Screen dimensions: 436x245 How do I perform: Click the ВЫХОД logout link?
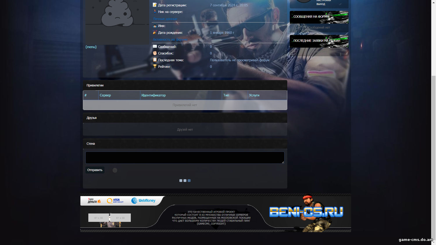(321, 4)
